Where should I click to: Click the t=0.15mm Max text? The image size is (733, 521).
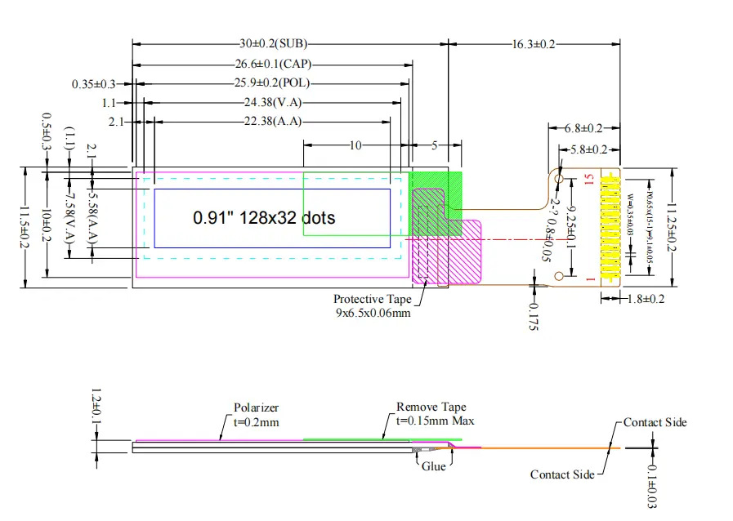(435, 421)
